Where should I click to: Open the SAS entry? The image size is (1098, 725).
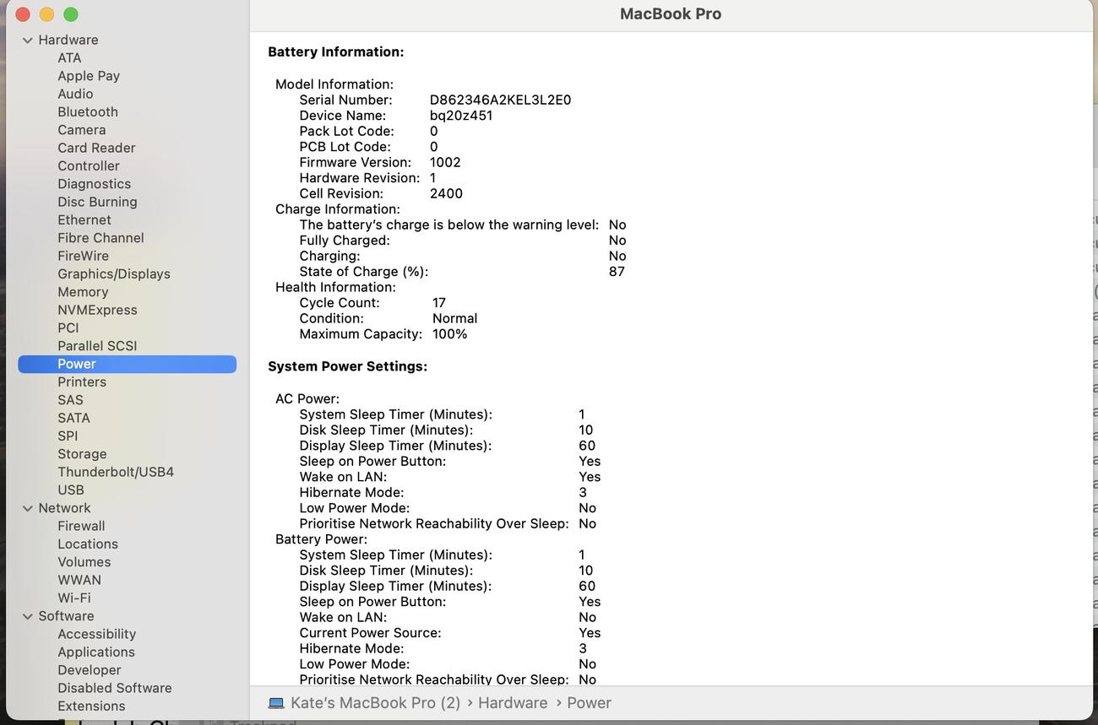(70, 400)
